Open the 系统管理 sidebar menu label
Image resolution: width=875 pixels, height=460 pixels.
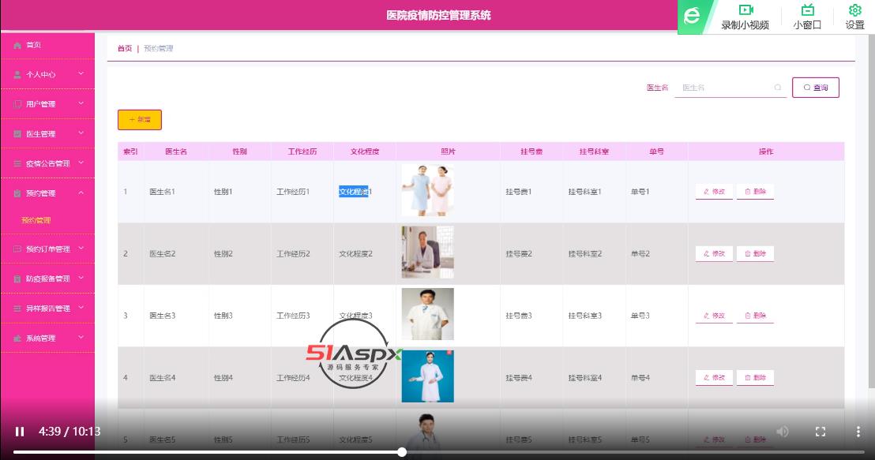(x=41, y=338)
